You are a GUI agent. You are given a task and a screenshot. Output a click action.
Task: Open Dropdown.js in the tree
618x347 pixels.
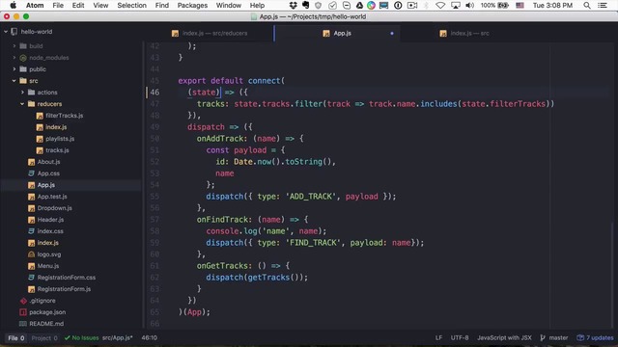[x=54, y=208]
